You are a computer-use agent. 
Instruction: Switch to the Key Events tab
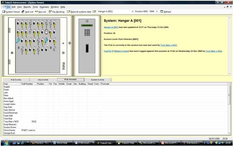(x=43, y=80)
